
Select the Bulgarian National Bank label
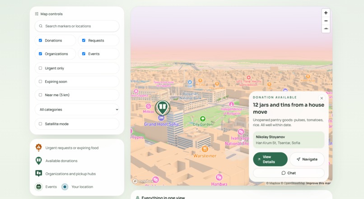[x=191, y=96]
